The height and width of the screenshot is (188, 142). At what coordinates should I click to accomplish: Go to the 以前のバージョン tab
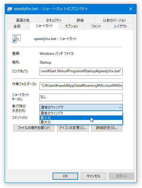click(114, 20)
